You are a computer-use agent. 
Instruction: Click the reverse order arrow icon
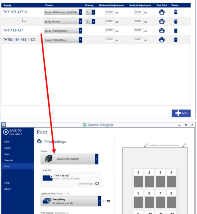[108, 201]
